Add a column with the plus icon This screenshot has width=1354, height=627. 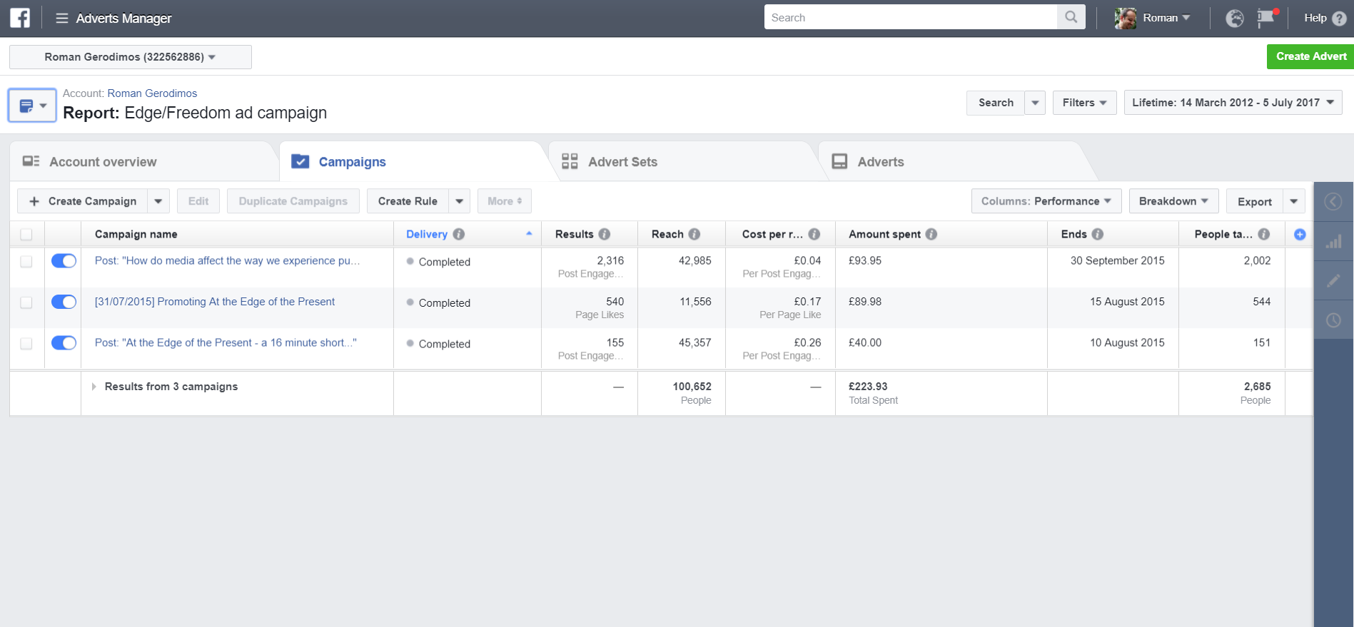[1300, 235]
